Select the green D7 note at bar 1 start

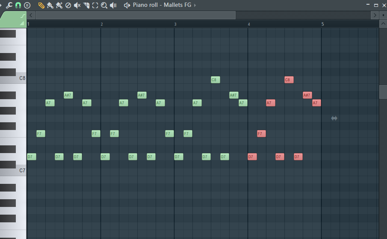coord(32,157)
